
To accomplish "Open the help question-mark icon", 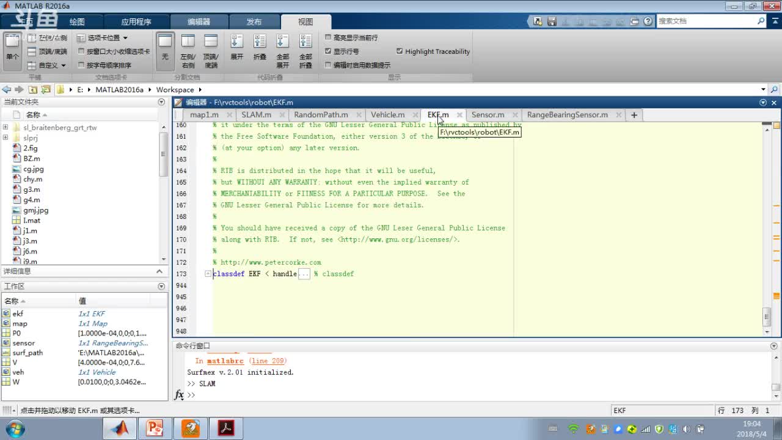I will pyautogui.click(x=648, y=21).
